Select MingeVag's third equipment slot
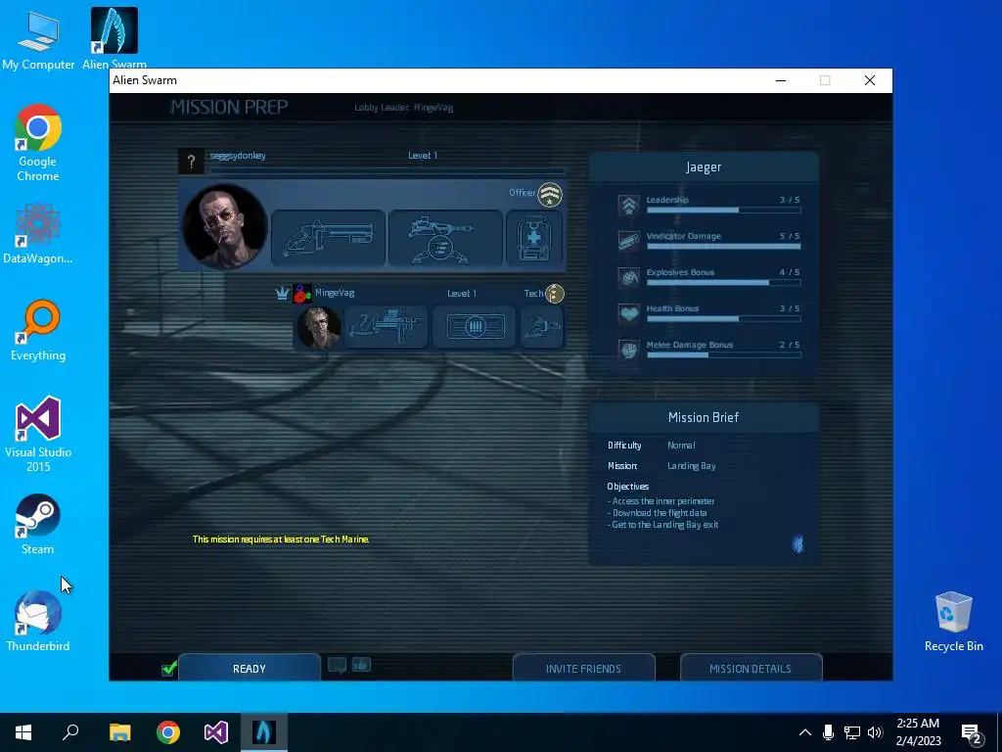 (x=542, y=327)
